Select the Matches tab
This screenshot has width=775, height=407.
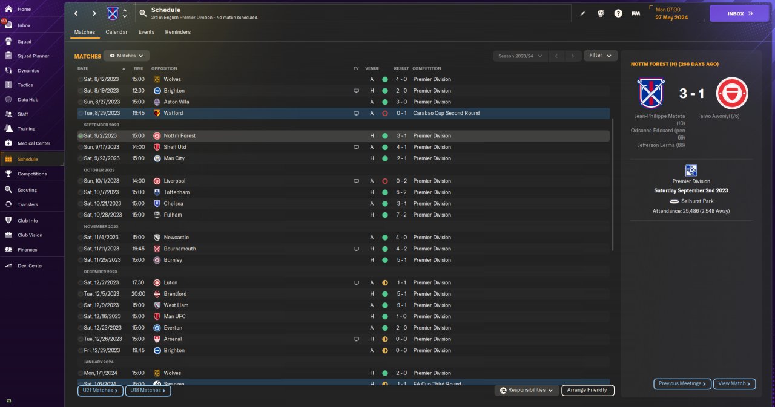(x=85, y=32)
